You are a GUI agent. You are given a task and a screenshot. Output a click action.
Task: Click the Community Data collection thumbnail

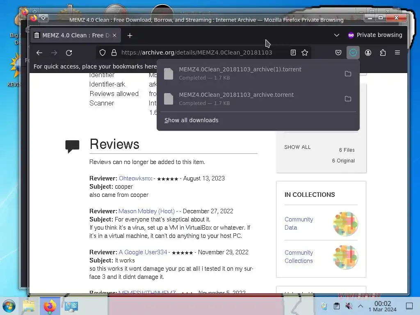(x=345, y=224)
